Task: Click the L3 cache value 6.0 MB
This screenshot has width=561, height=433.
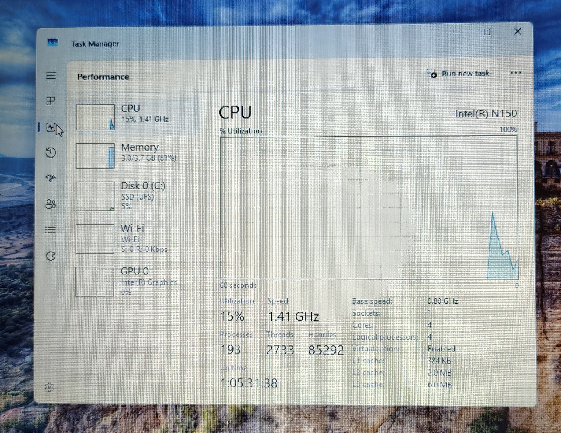Action: click(439, 384)
